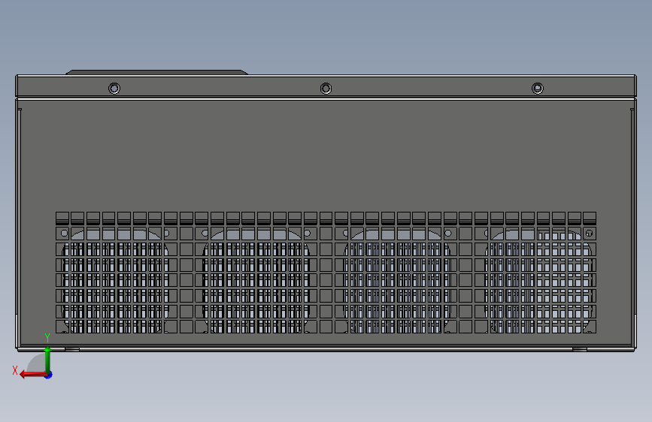Select the left screw on top flange
This screenshot has width=652, height=422.
pos(114,89)
